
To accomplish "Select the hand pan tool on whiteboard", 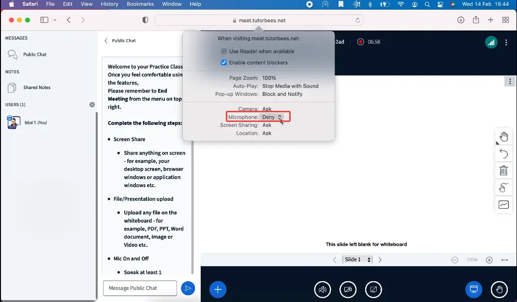I will 503,136.
